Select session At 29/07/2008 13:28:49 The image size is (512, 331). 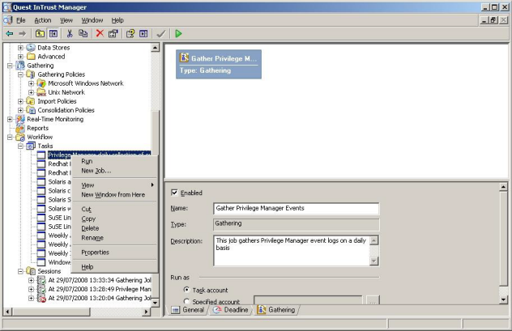pyautogui.click(x=100, y=289)
